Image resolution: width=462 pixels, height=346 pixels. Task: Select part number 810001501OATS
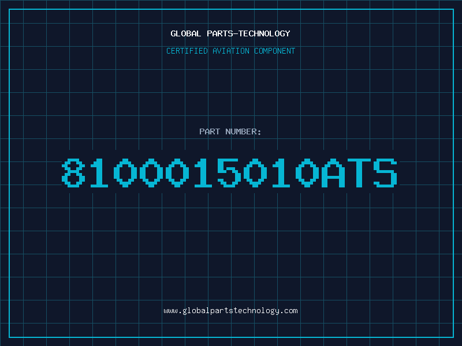229,172
